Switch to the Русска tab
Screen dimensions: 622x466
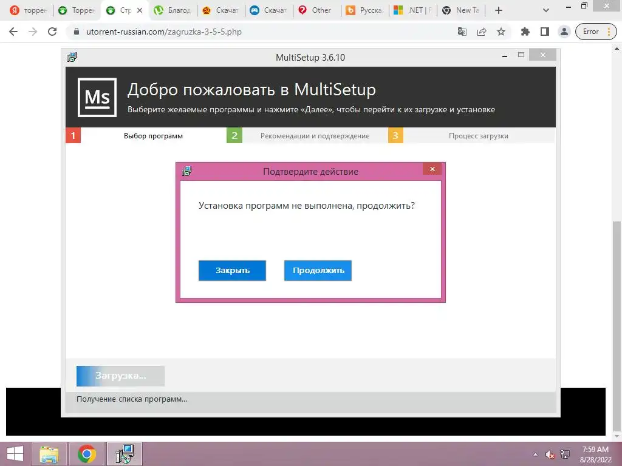[364, 10]
